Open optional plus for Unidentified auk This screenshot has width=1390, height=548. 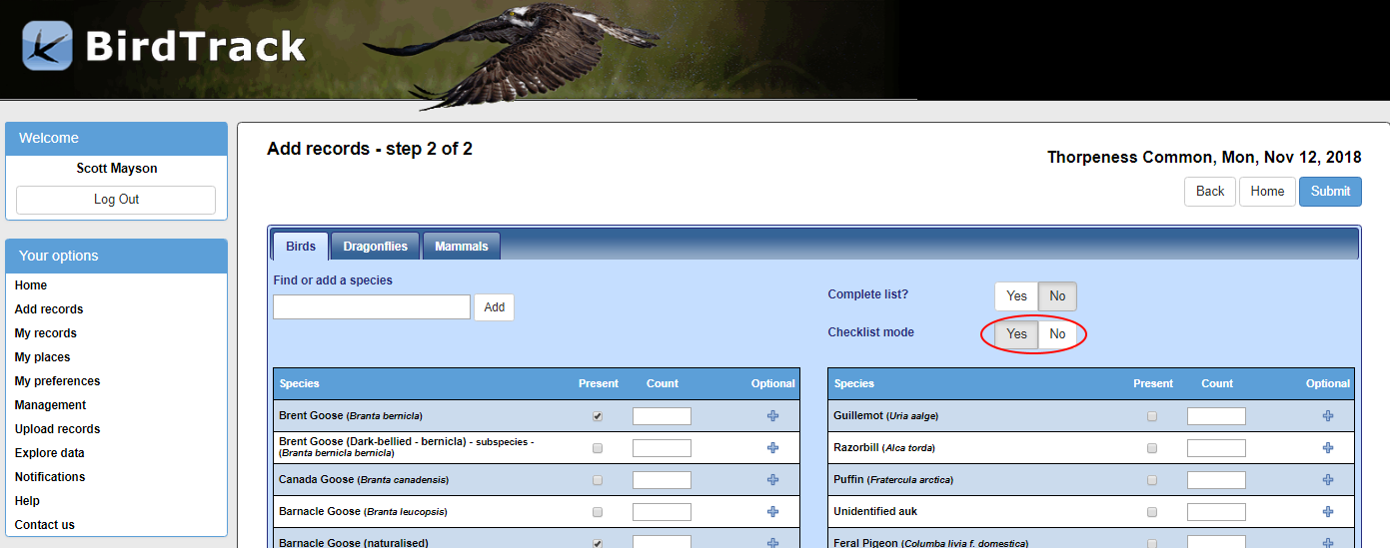1327,512
